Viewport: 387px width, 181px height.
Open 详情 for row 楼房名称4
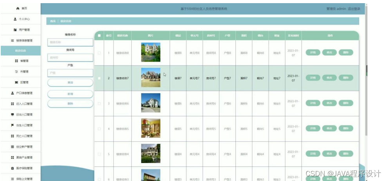point(313,154)
